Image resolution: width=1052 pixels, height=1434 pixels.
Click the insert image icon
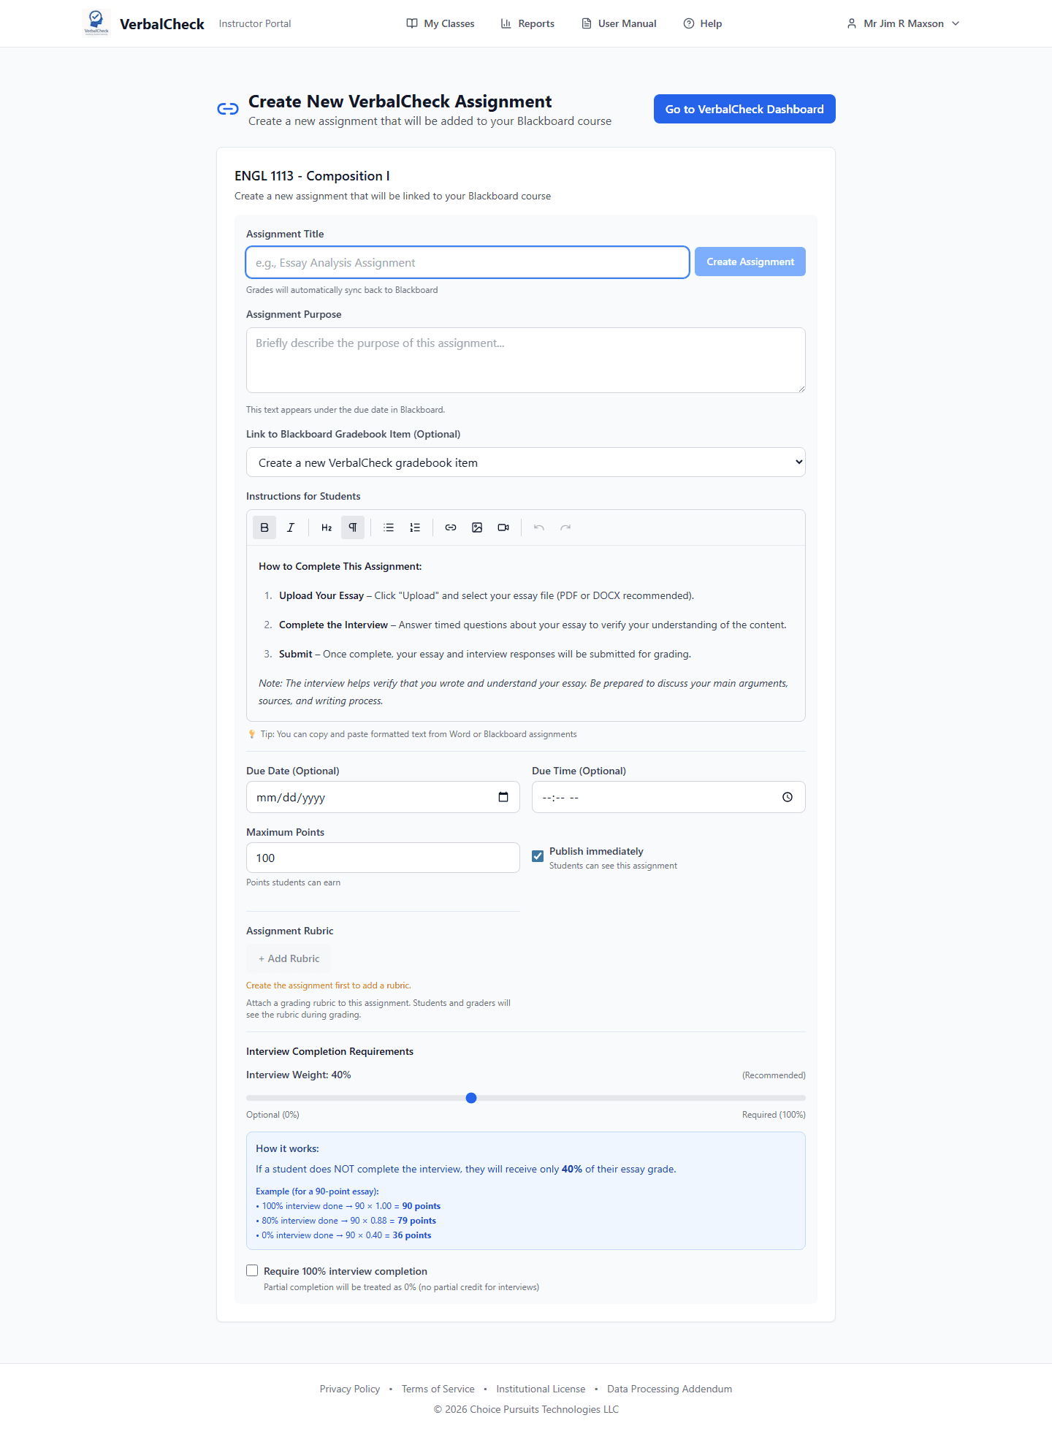pyautogui.click(x=477, y=527)
